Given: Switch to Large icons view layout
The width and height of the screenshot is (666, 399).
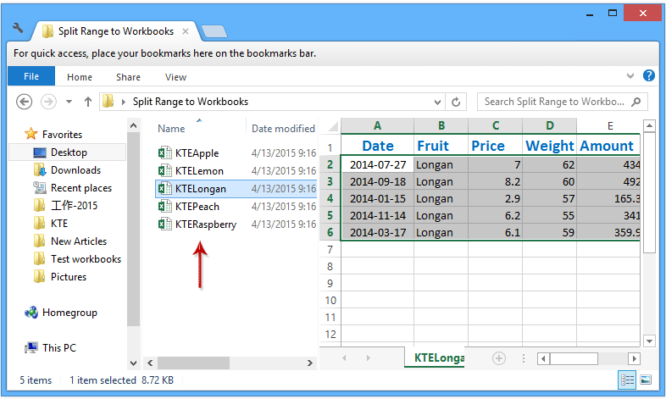Looking at the screenshot, I should [646, 380].
